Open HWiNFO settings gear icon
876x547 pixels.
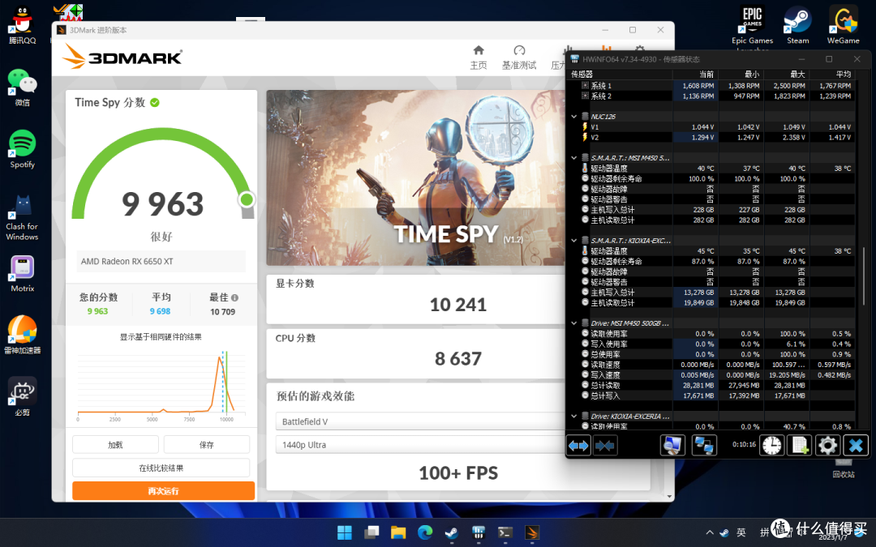click(827, 446)
